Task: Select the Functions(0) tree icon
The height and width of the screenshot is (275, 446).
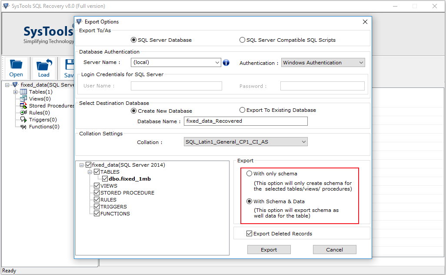Action: pos(24,127)
